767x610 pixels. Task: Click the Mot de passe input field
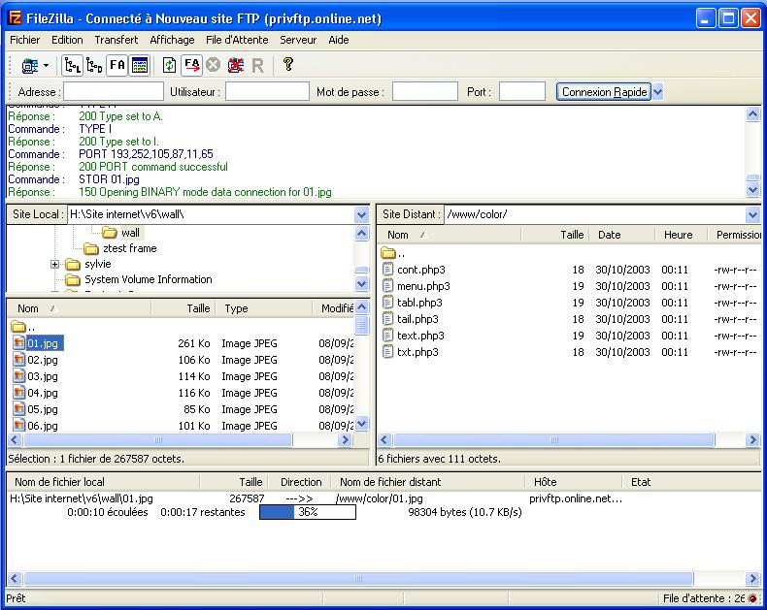425,91
